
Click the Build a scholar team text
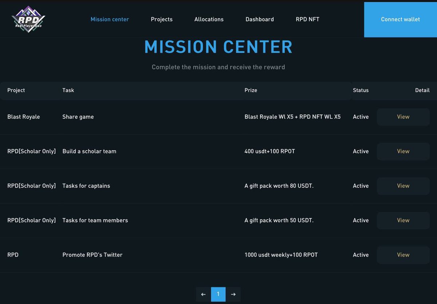click(x=89, y=151)
